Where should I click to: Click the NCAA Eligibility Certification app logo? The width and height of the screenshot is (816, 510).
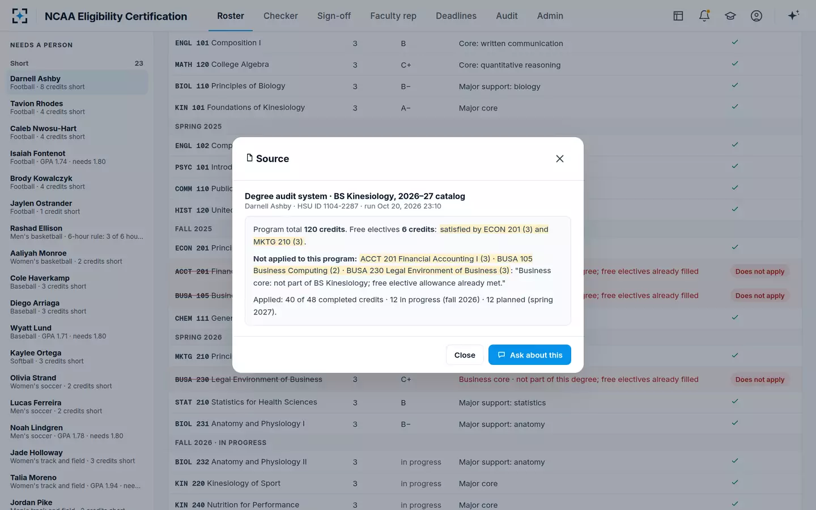(x=20, y=16)
